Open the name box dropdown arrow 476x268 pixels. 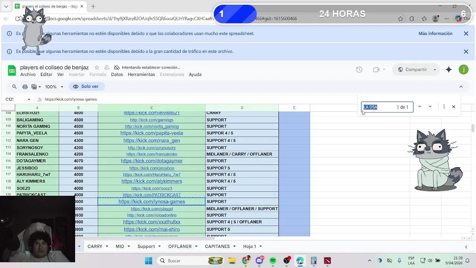(x=29, y=99)
